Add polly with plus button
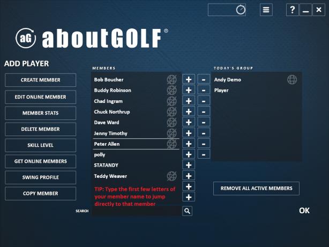 point(189,154)
